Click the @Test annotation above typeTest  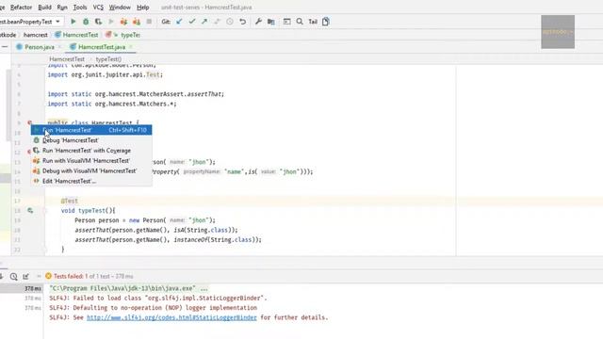coord(69,201)
